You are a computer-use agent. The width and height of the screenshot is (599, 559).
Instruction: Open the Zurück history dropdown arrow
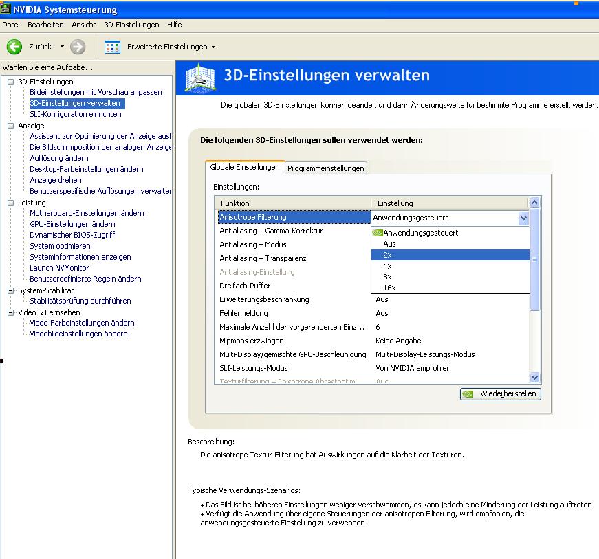(x=62, y=47)
